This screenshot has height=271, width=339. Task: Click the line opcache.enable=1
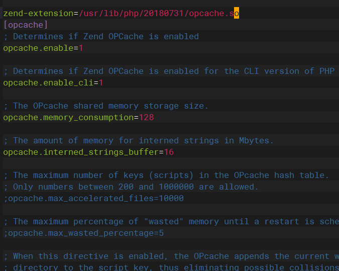43,48
